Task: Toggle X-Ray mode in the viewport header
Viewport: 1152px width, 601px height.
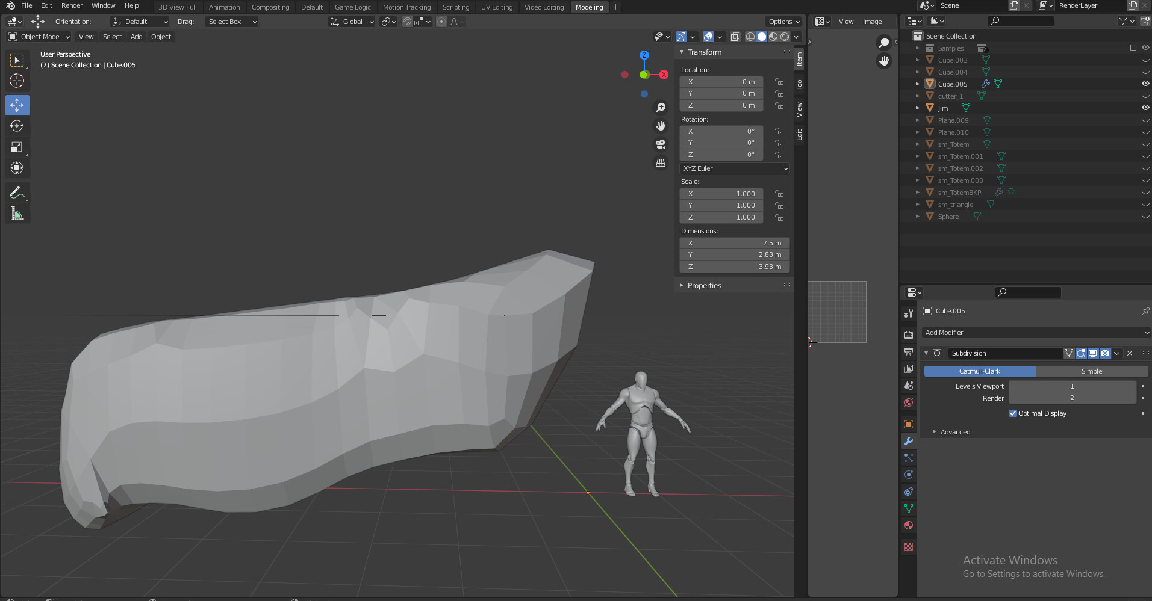Action: [x=735, y=37]
